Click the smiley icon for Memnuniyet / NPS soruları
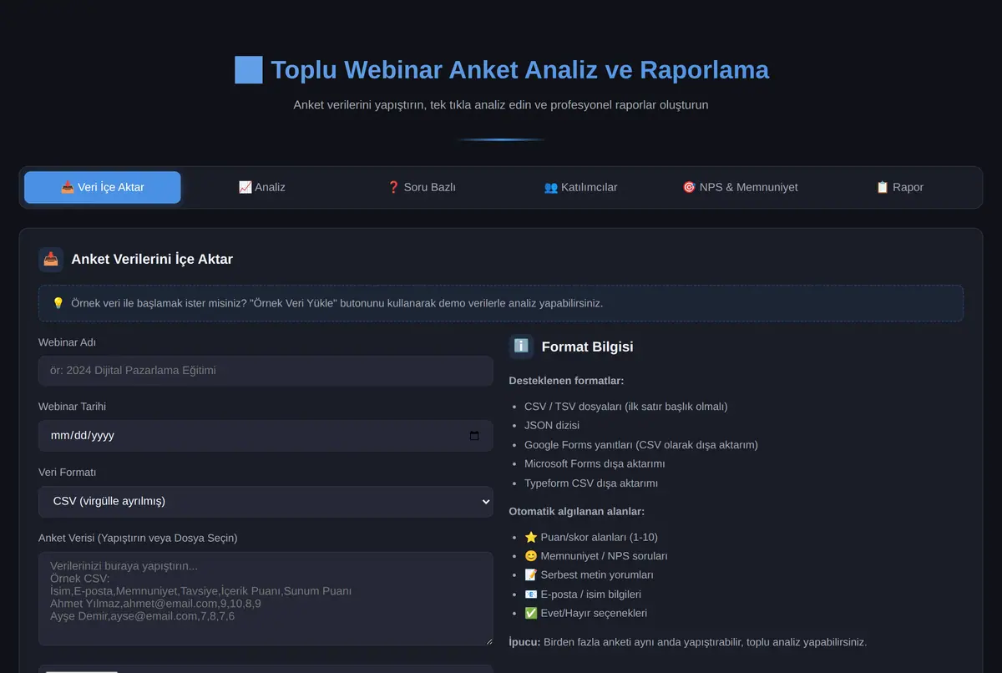The height and width of the screenshot is (673, 1002). (x=531, y=556)
